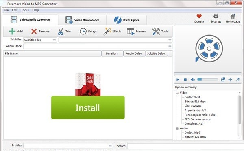Click the player scissors trim icon
Image resolution: width=244 pixels, height=151 pixels.
pos(230,79)
